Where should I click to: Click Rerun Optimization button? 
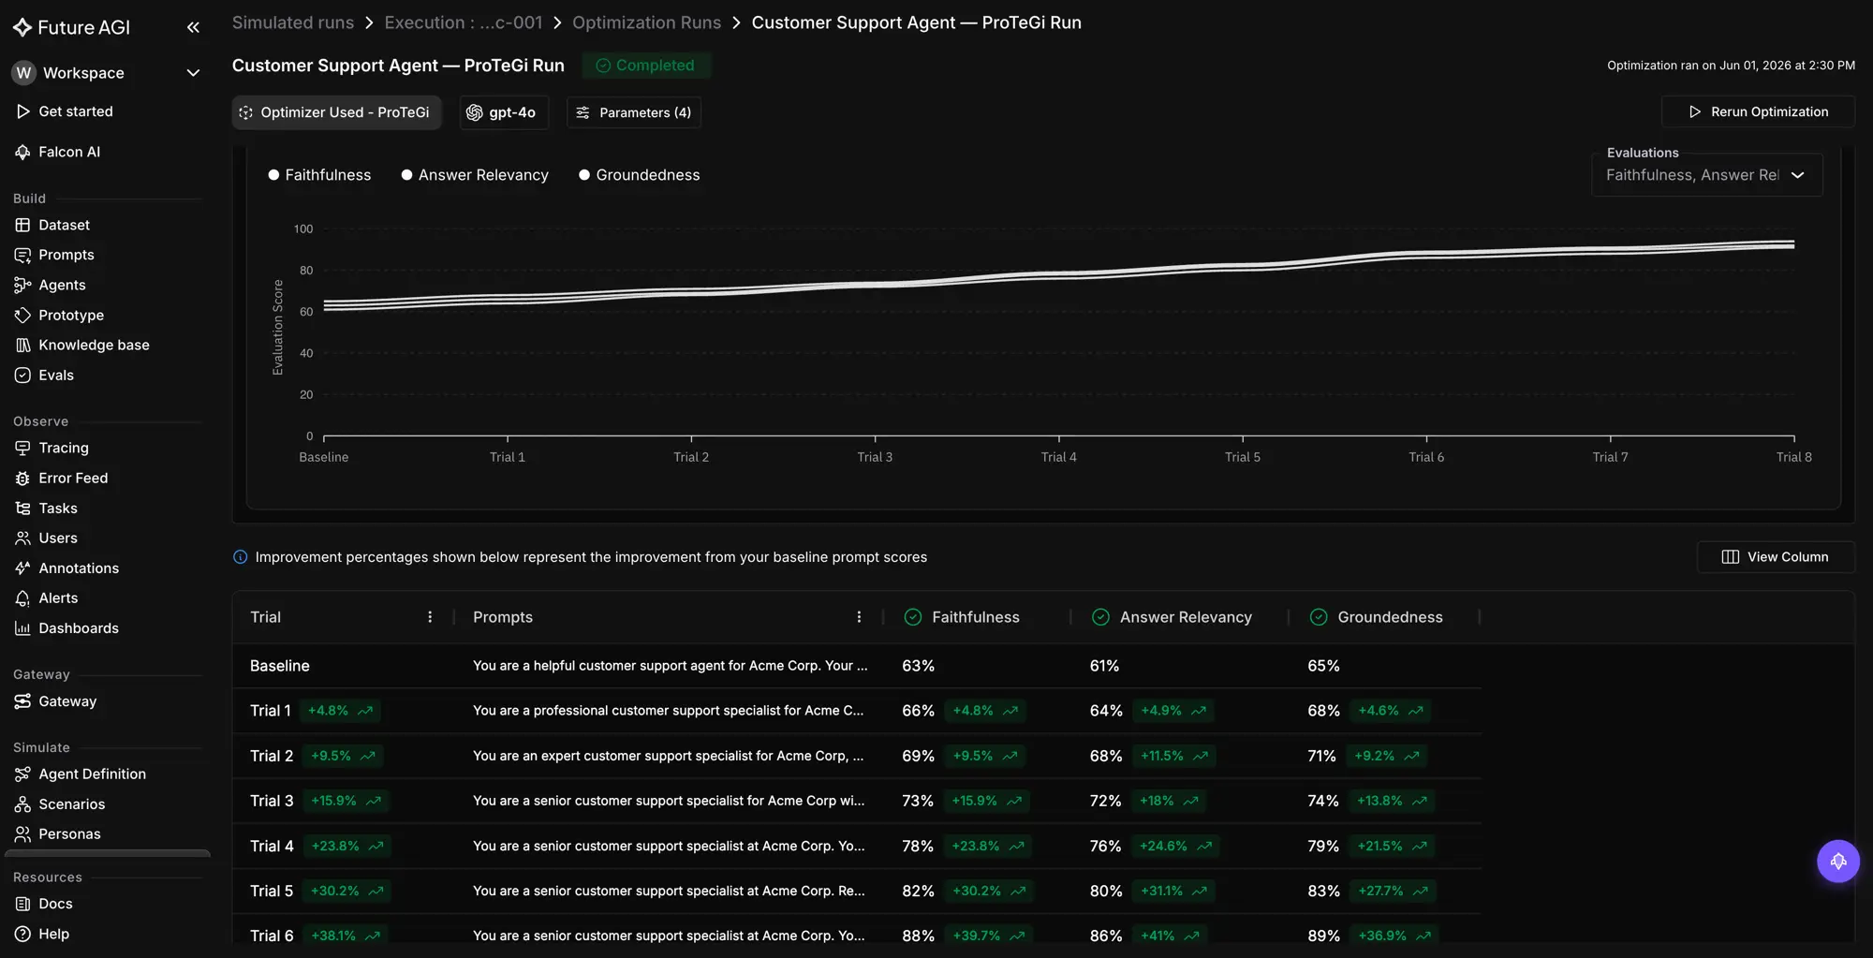pos(1758,111)
